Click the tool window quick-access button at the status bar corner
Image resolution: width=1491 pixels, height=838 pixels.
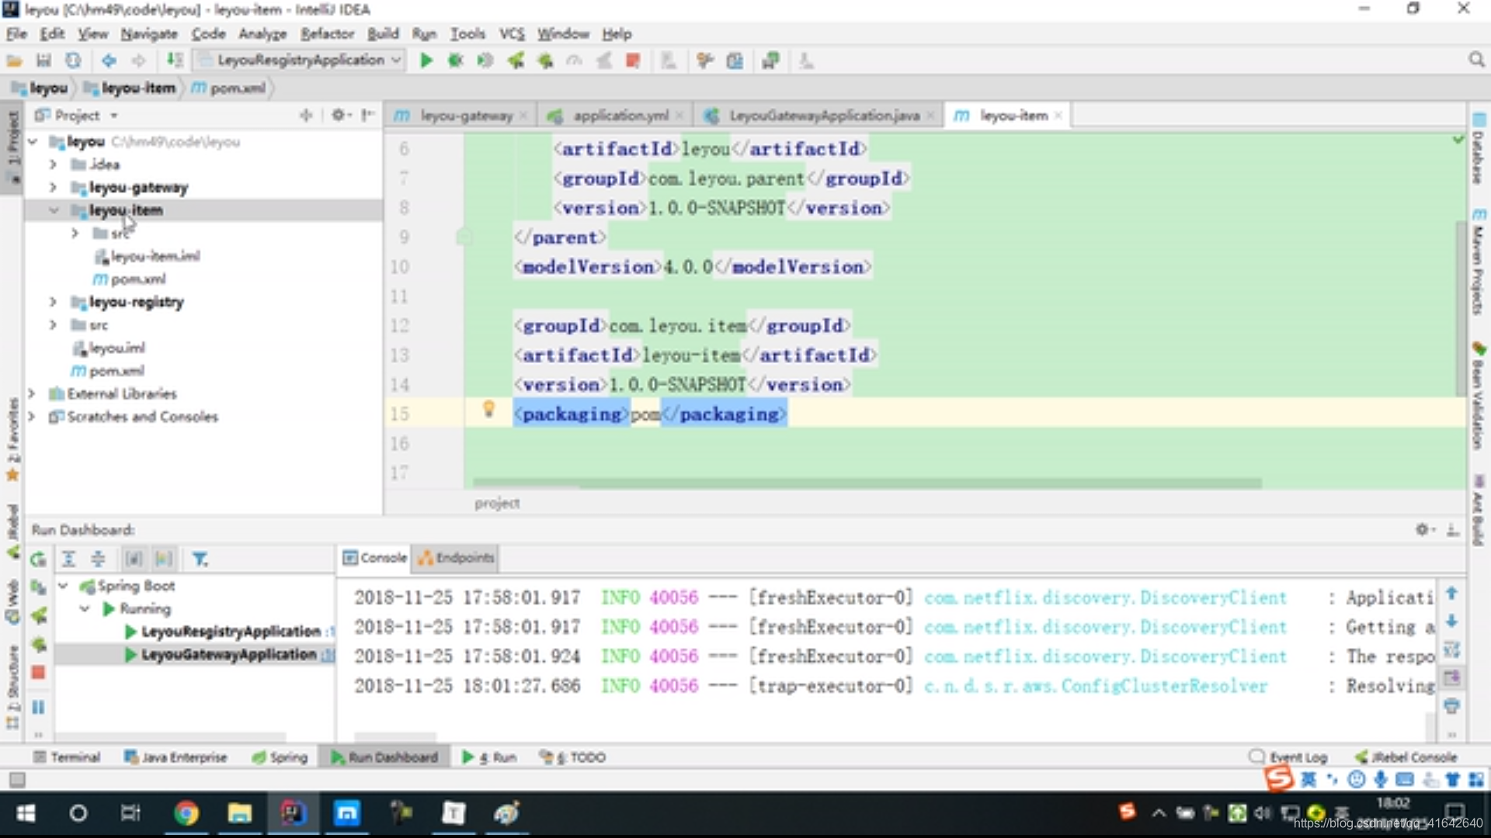(x=17, y=780)
